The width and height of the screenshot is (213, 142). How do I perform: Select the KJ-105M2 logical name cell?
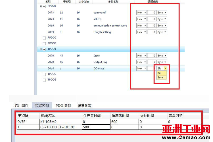click(60, 122)
